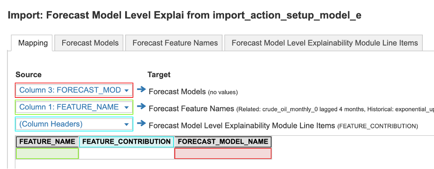Open the Column 3: FORECAST_MOD source dropdown

[74, 90]
